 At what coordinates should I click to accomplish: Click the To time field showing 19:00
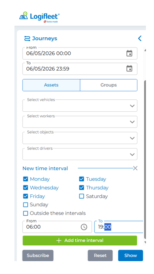(x=119, y=227)
